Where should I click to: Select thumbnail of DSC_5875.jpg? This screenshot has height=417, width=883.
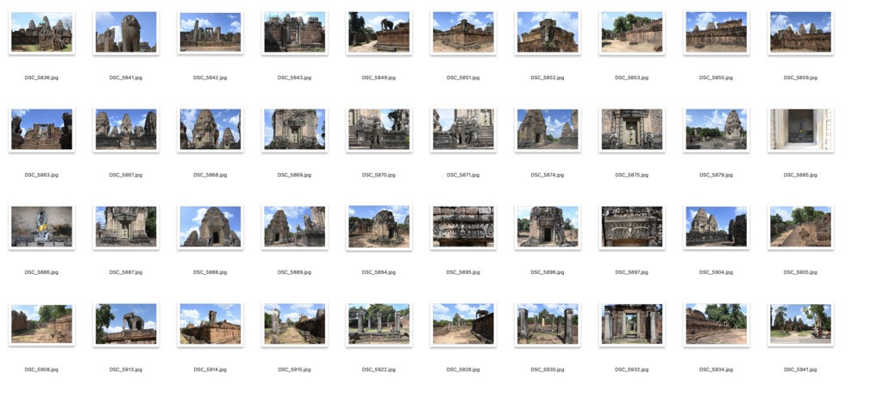(632, 129)
